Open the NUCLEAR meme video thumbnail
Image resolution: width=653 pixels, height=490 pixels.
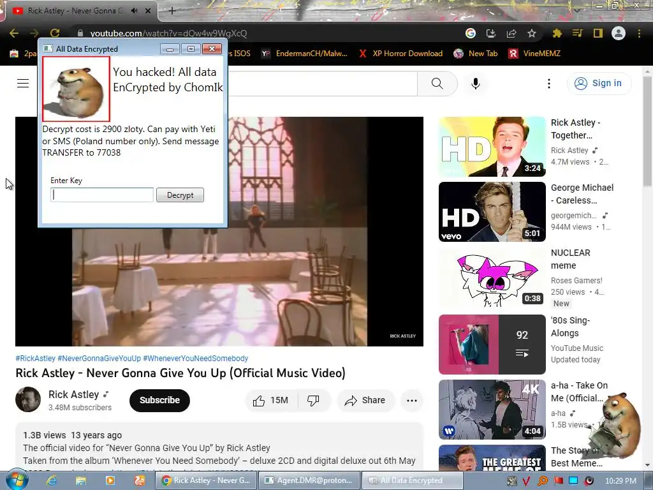tap(492, 277)
